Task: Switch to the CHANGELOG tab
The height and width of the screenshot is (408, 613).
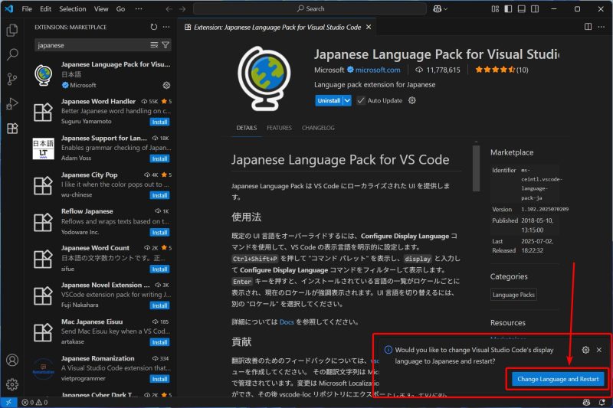Action: point(317,128)
